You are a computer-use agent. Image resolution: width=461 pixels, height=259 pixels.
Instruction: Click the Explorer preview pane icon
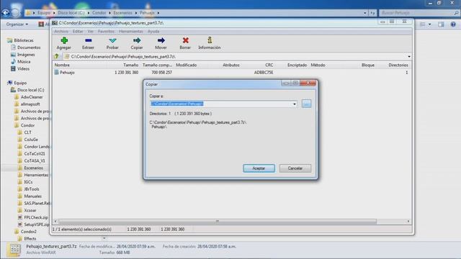click(x=441, y=24)
